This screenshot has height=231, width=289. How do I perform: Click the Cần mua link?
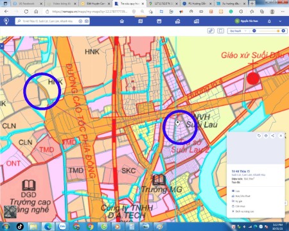pos(239,206)
